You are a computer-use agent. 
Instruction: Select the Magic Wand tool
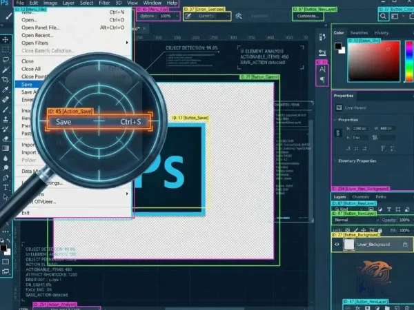(6, 70)
